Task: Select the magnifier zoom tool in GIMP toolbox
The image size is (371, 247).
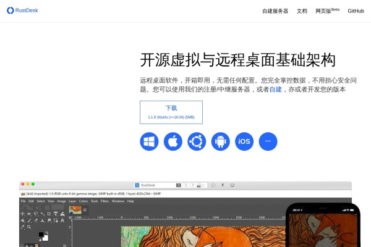Action: 29,227
